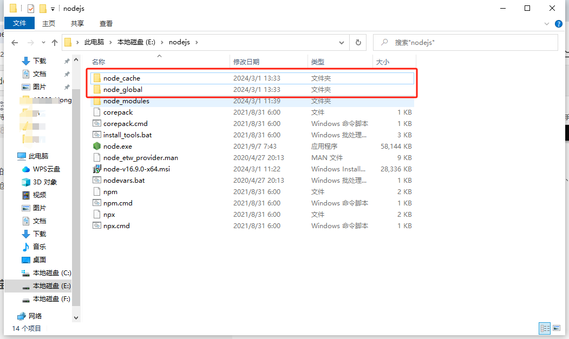This screenshot has width=569, height=339.
Task: Select the install_tools.bat file icon
Action: [97, 135]
